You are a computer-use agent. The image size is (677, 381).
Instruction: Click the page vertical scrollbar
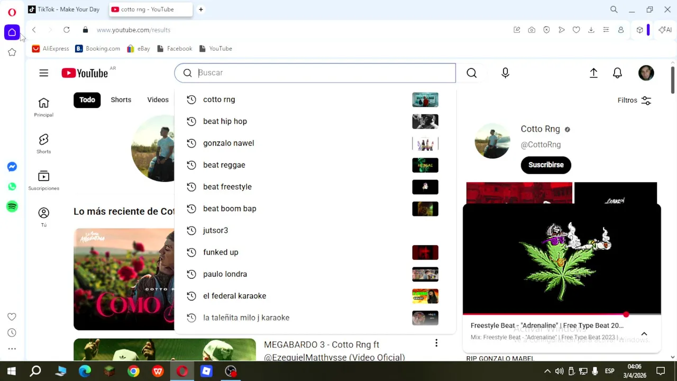(673, 79)
